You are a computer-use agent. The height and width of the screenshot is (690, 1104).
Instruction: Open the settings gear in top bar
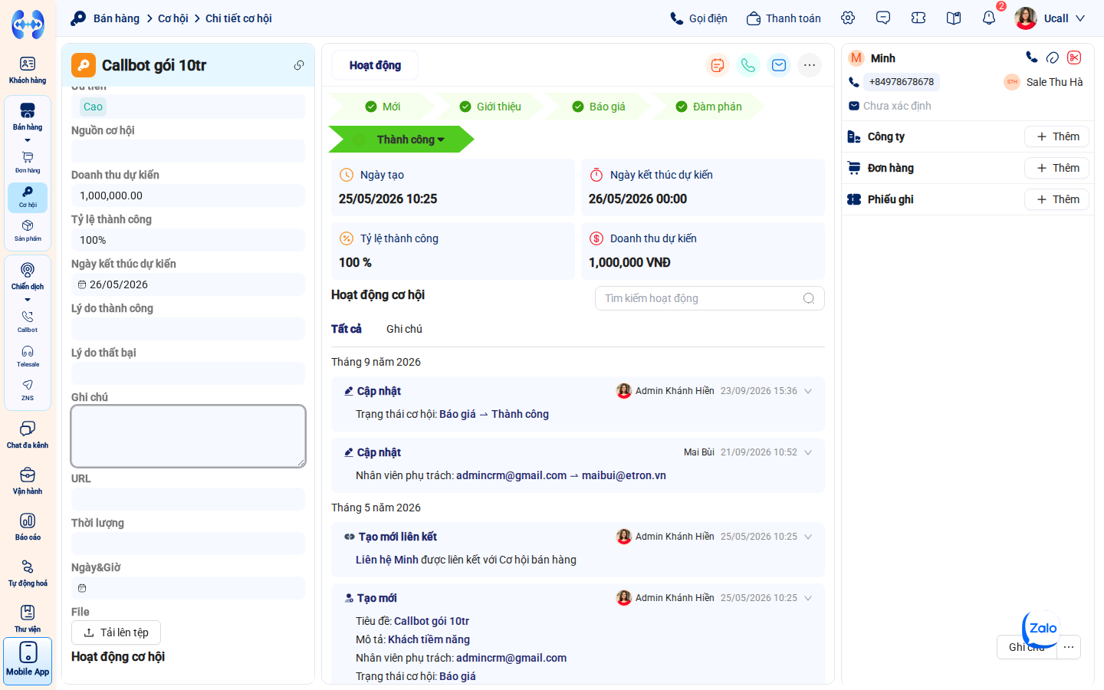coord(848,18)
